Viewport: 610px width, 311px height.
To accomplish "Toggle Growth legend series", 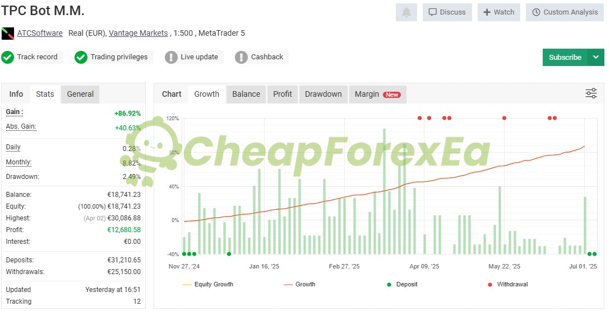I will click(299, 284).
